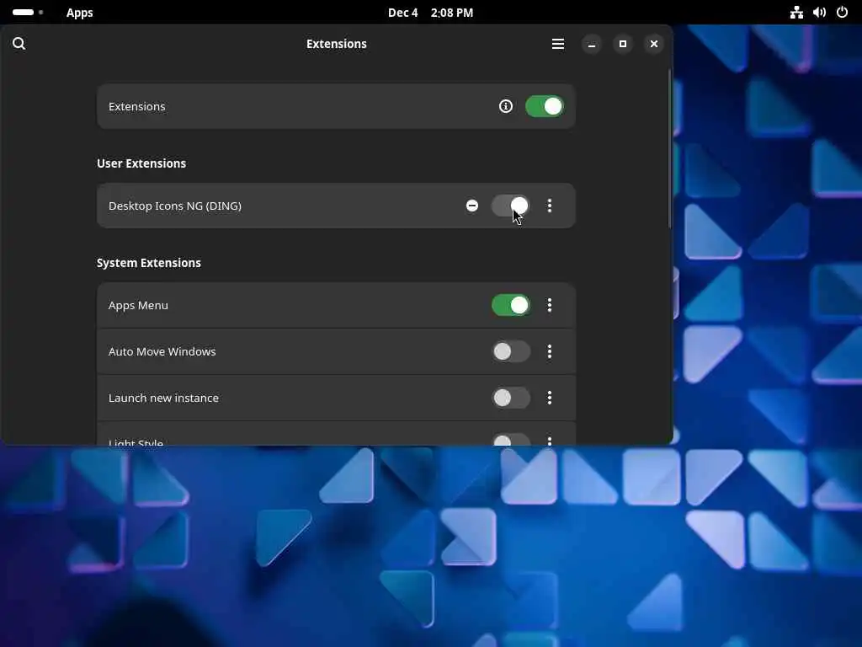Click the System Extensions heading
Viewport: 862px width, 647px height.
pyautogui.click(x=149, y=263)
